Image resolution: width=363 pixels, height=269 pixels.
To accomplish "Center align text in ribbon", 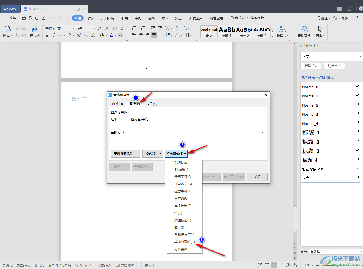I will tap(141, 35).
